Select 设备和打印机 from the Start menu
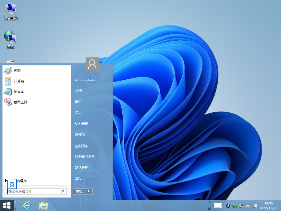The width and height of the screenshot is (281, 211). 85,157
